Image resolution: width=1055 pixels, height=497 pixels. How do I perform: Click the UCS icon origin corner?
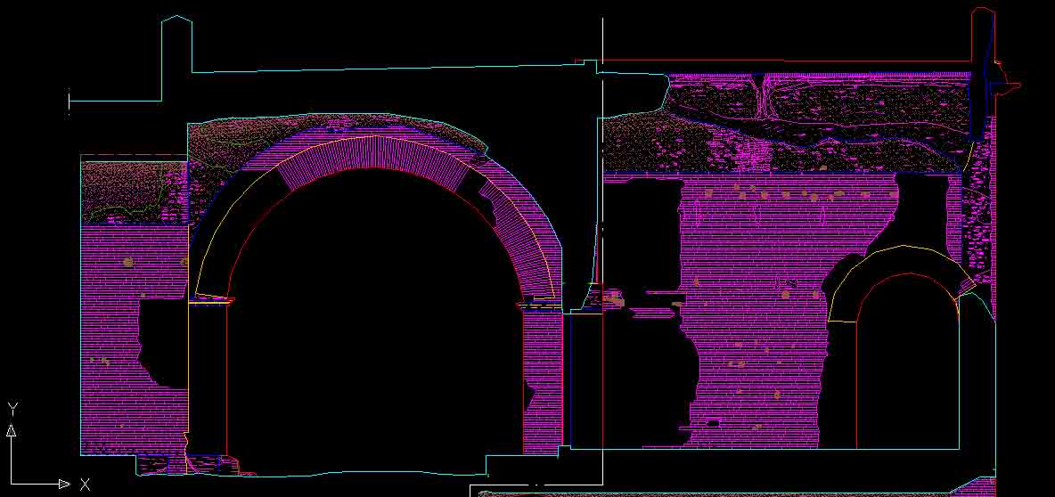point(12,485)
